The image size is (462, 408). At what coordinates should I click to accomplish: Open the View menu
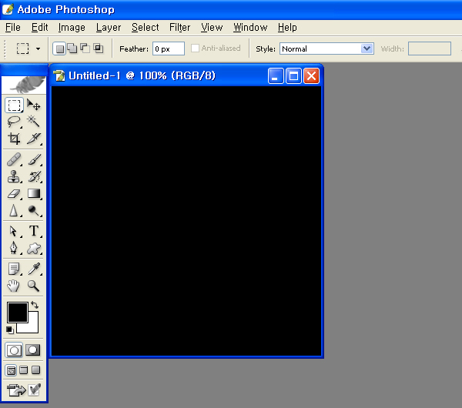(x=212, y=28)
